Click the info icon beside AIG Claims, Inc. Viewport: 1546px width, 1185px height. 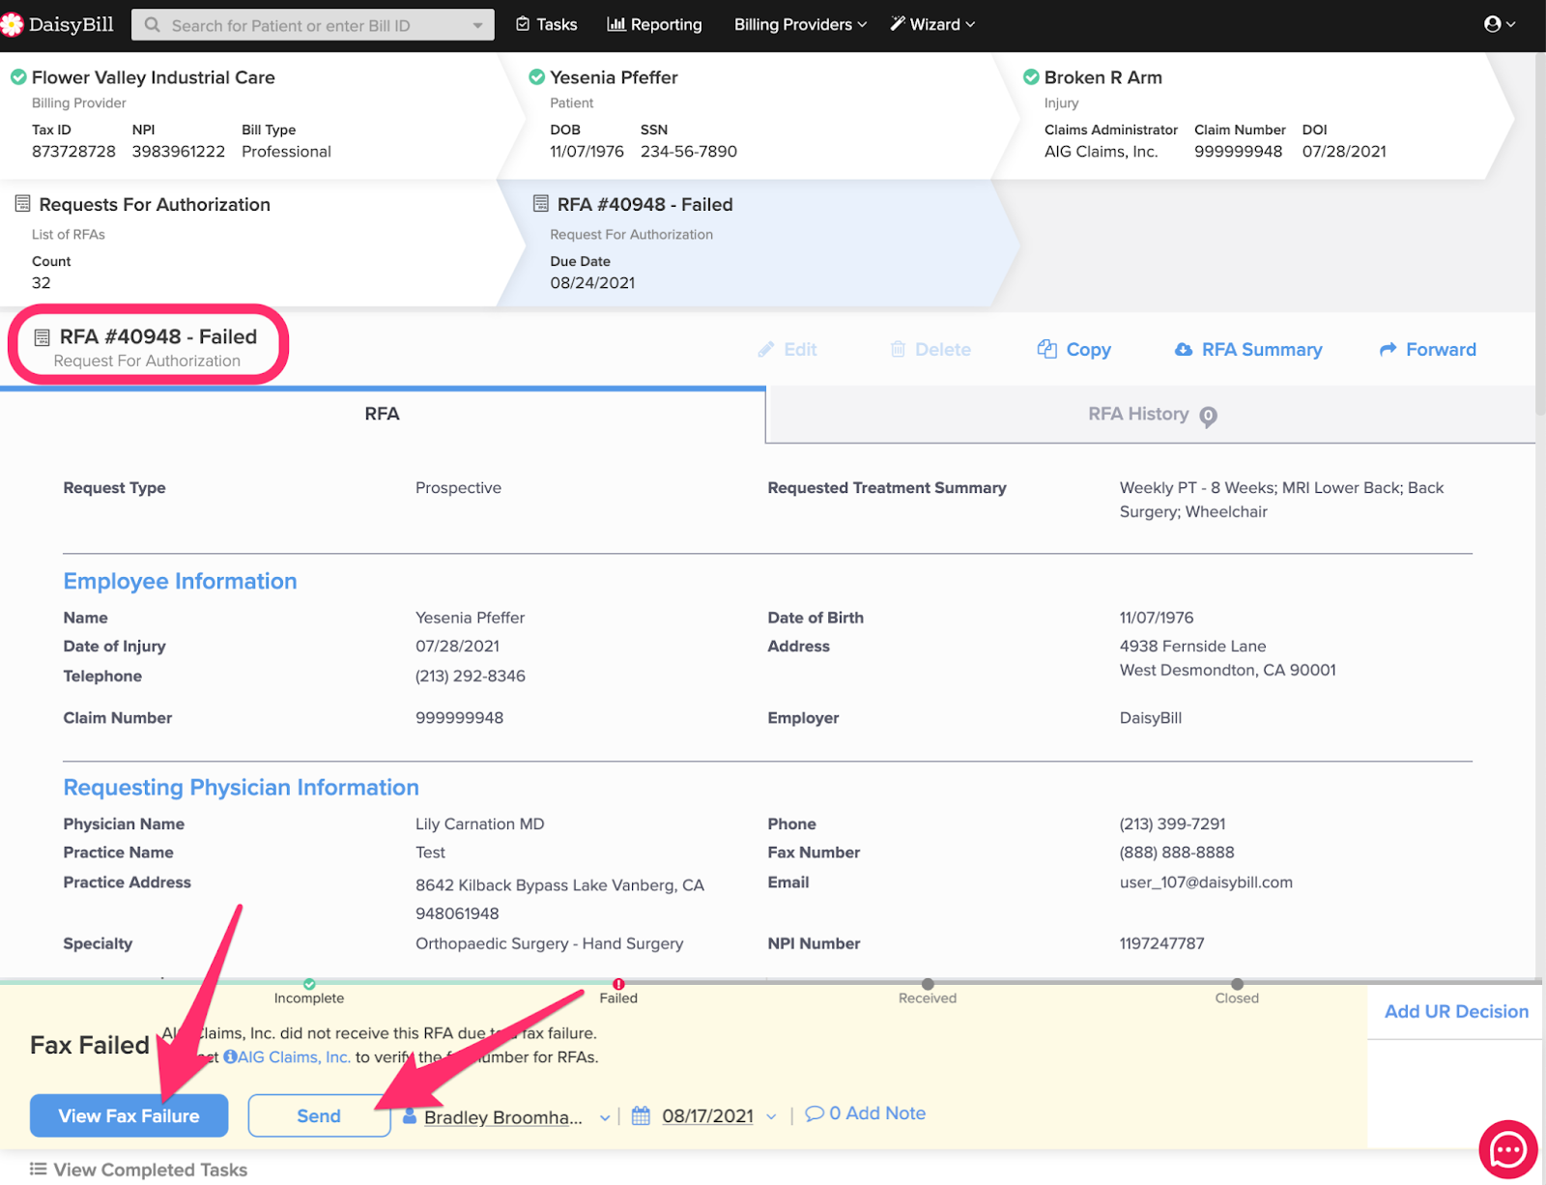coord(230,1057)
